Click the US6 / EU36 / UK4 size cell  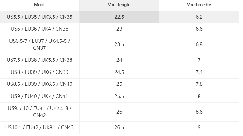39,29
